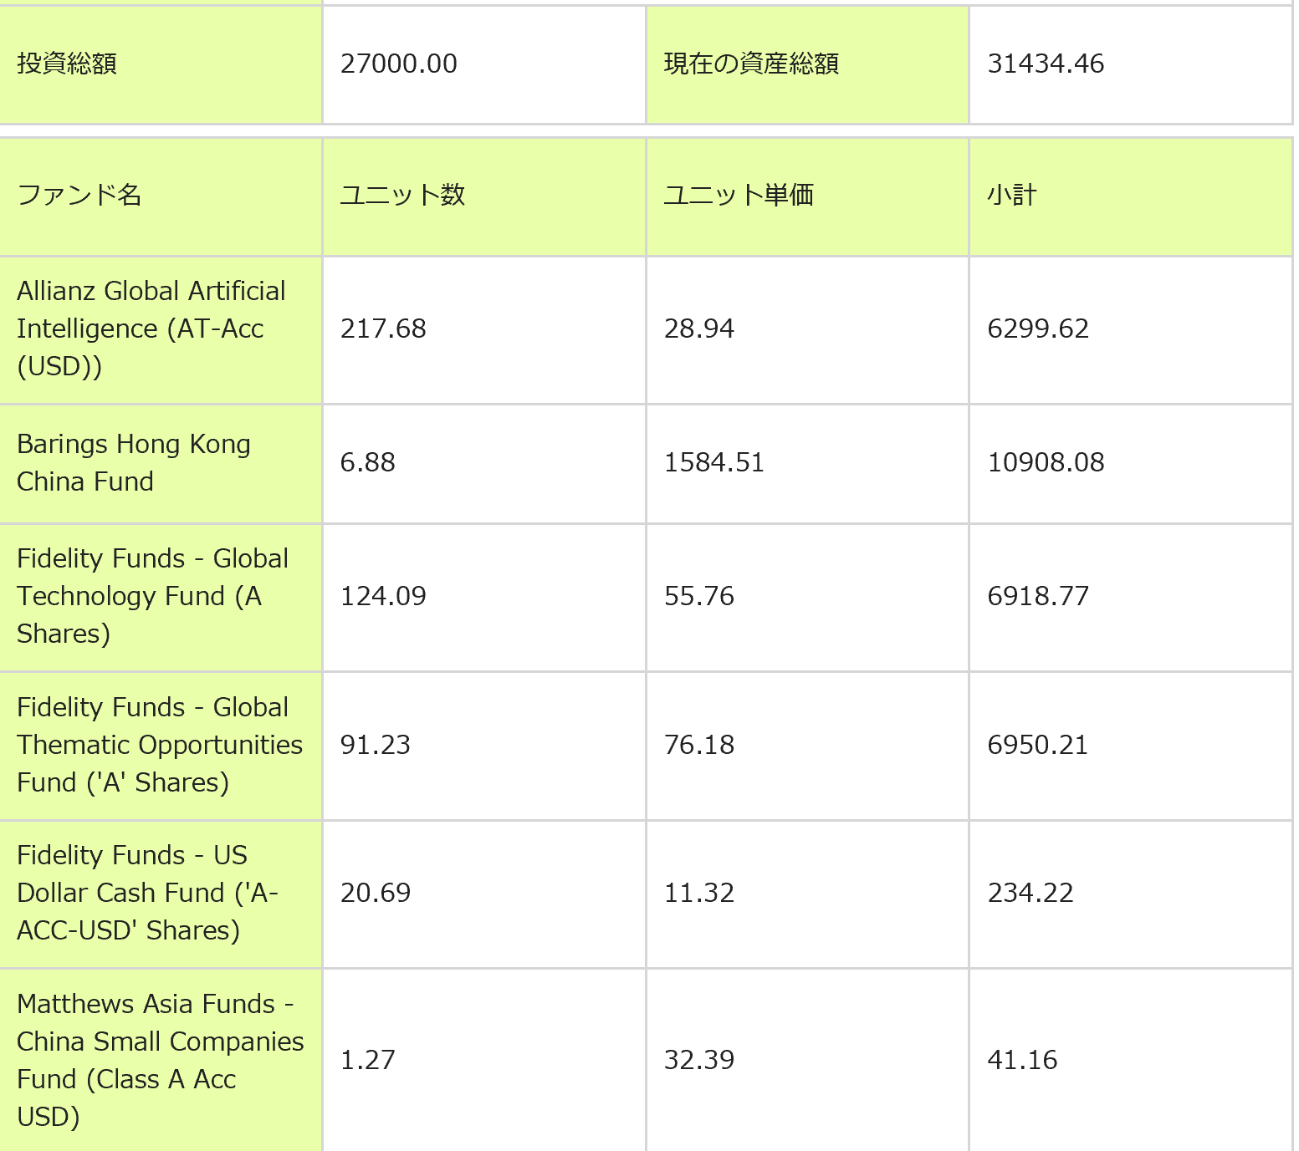This screenshot has height=1151, width=1299.
Task: Select the 41.16 subtotal cell
Action: coord(1022,1060)
